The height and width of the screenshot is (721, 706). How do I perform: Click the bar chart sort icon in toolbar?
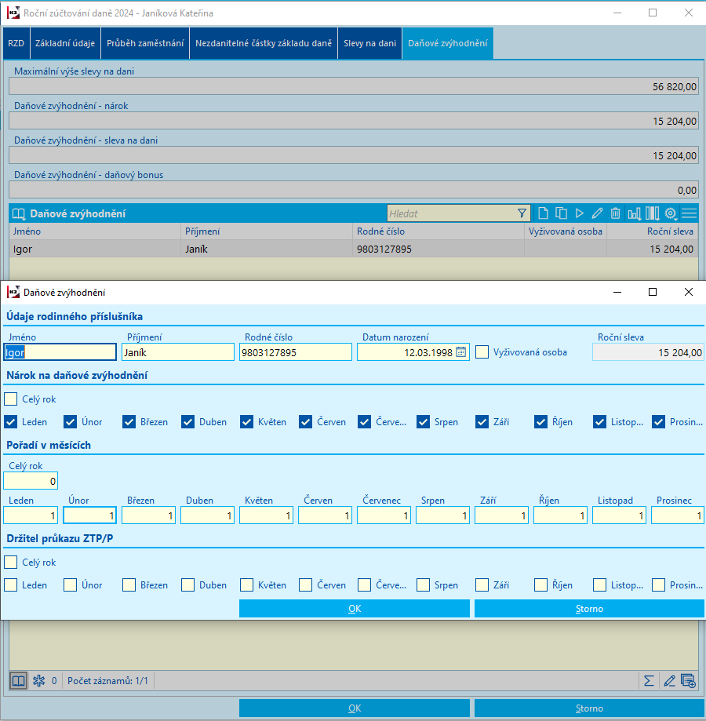pyautogui.click(x=635, y=213)
